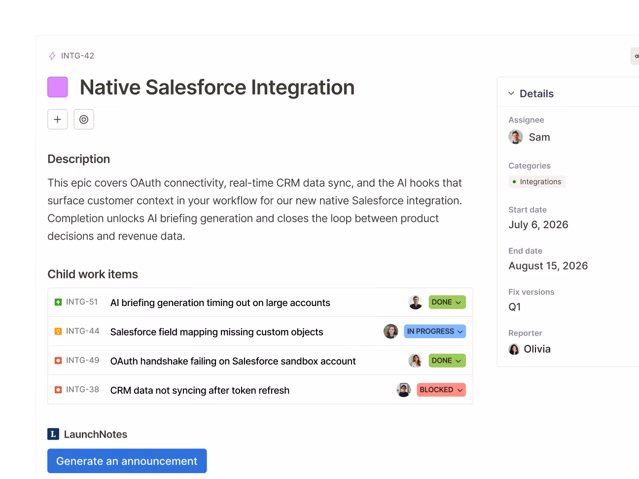Click the red bug icon for INTG-49
Image resolution: width=639 pixels, height=479 pixels.
pos(58,361)
